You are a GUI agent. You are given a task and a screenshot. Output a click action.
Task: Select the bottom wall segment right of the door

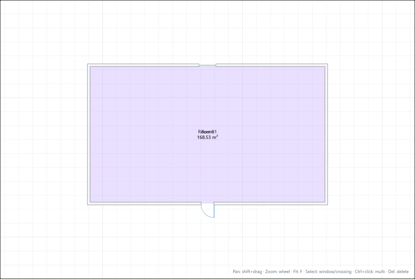click(x=271, y=203)
